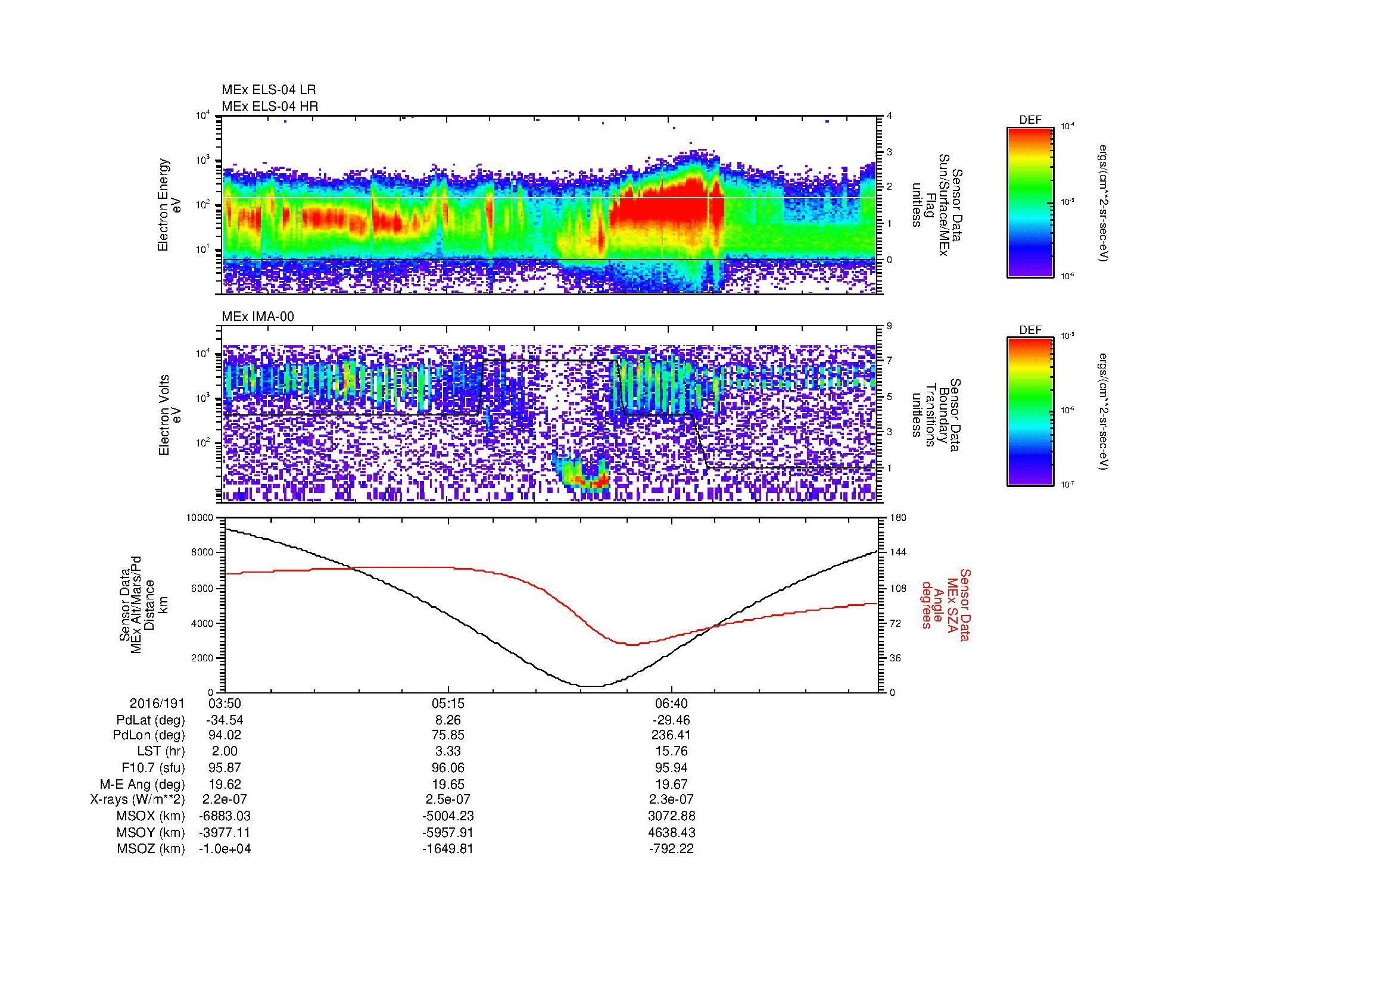Image resolution: width=1393 pixels, height=984 pixels.
Task: Click the PdLon value 236.41
Action: [672, 735]
